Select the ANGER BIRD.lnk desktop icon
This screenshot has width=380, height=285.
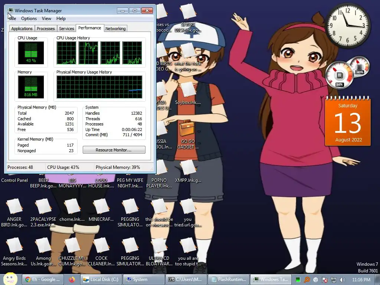[x=14, y=213]
